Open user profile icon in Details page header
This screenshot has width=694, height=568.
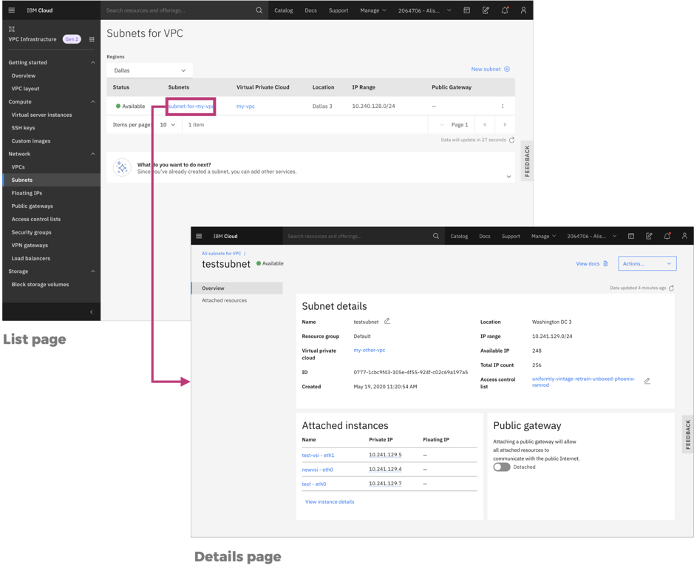pos(684,236)
